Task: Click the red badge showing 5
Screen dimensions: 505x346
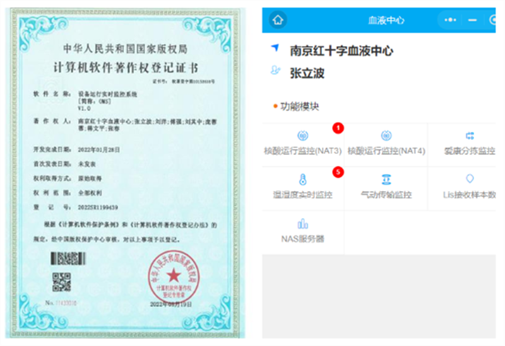Action: tap(338, 172)
